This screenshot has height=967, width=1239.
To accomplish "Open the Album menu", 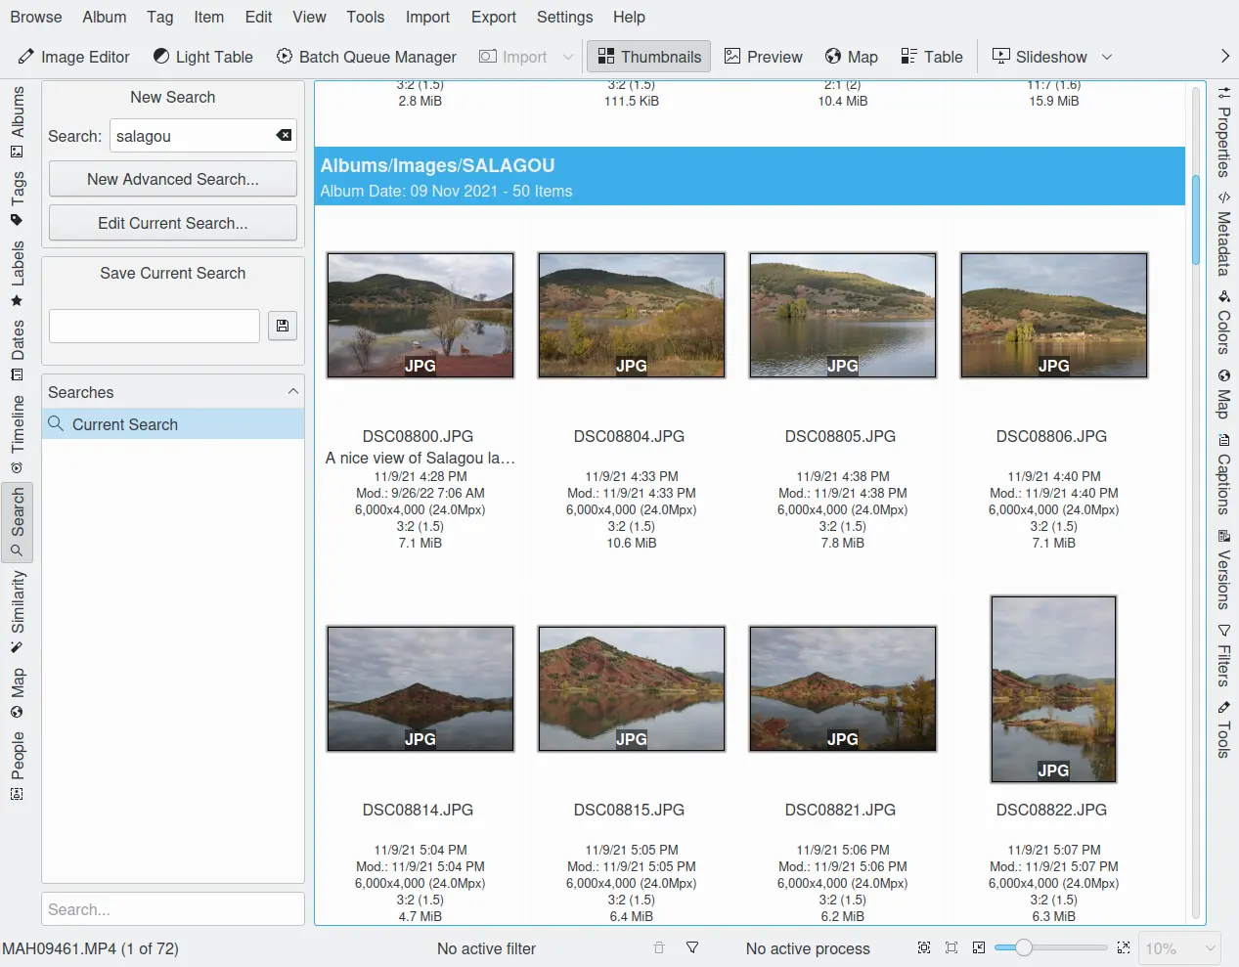I will 105,17.
